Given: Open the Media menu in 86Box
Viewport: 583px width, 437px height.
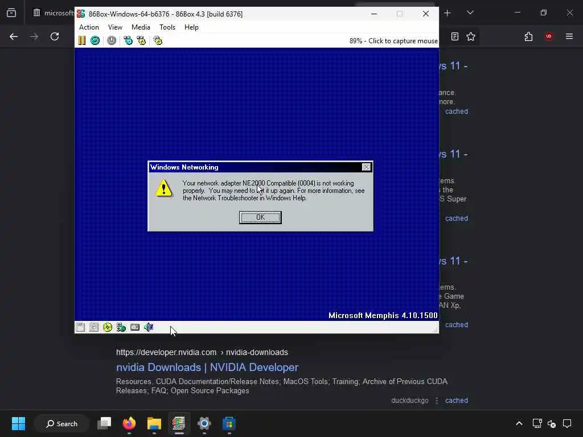Looking at the screenshot, I should (141, 27).
